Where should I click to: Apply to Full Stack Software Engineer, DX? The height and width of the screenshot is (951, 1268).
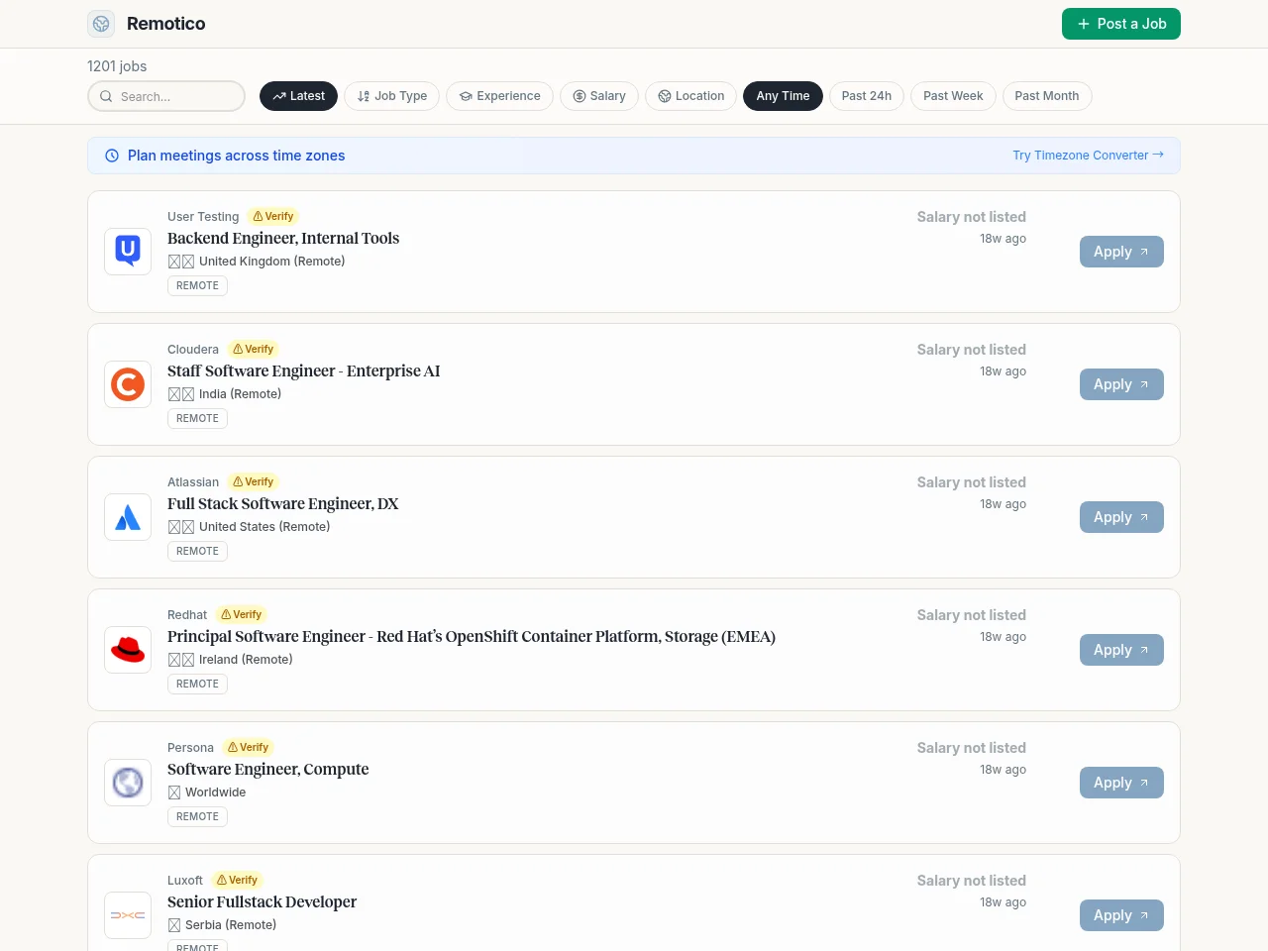pyautogui.click(x=1121, y=517)
